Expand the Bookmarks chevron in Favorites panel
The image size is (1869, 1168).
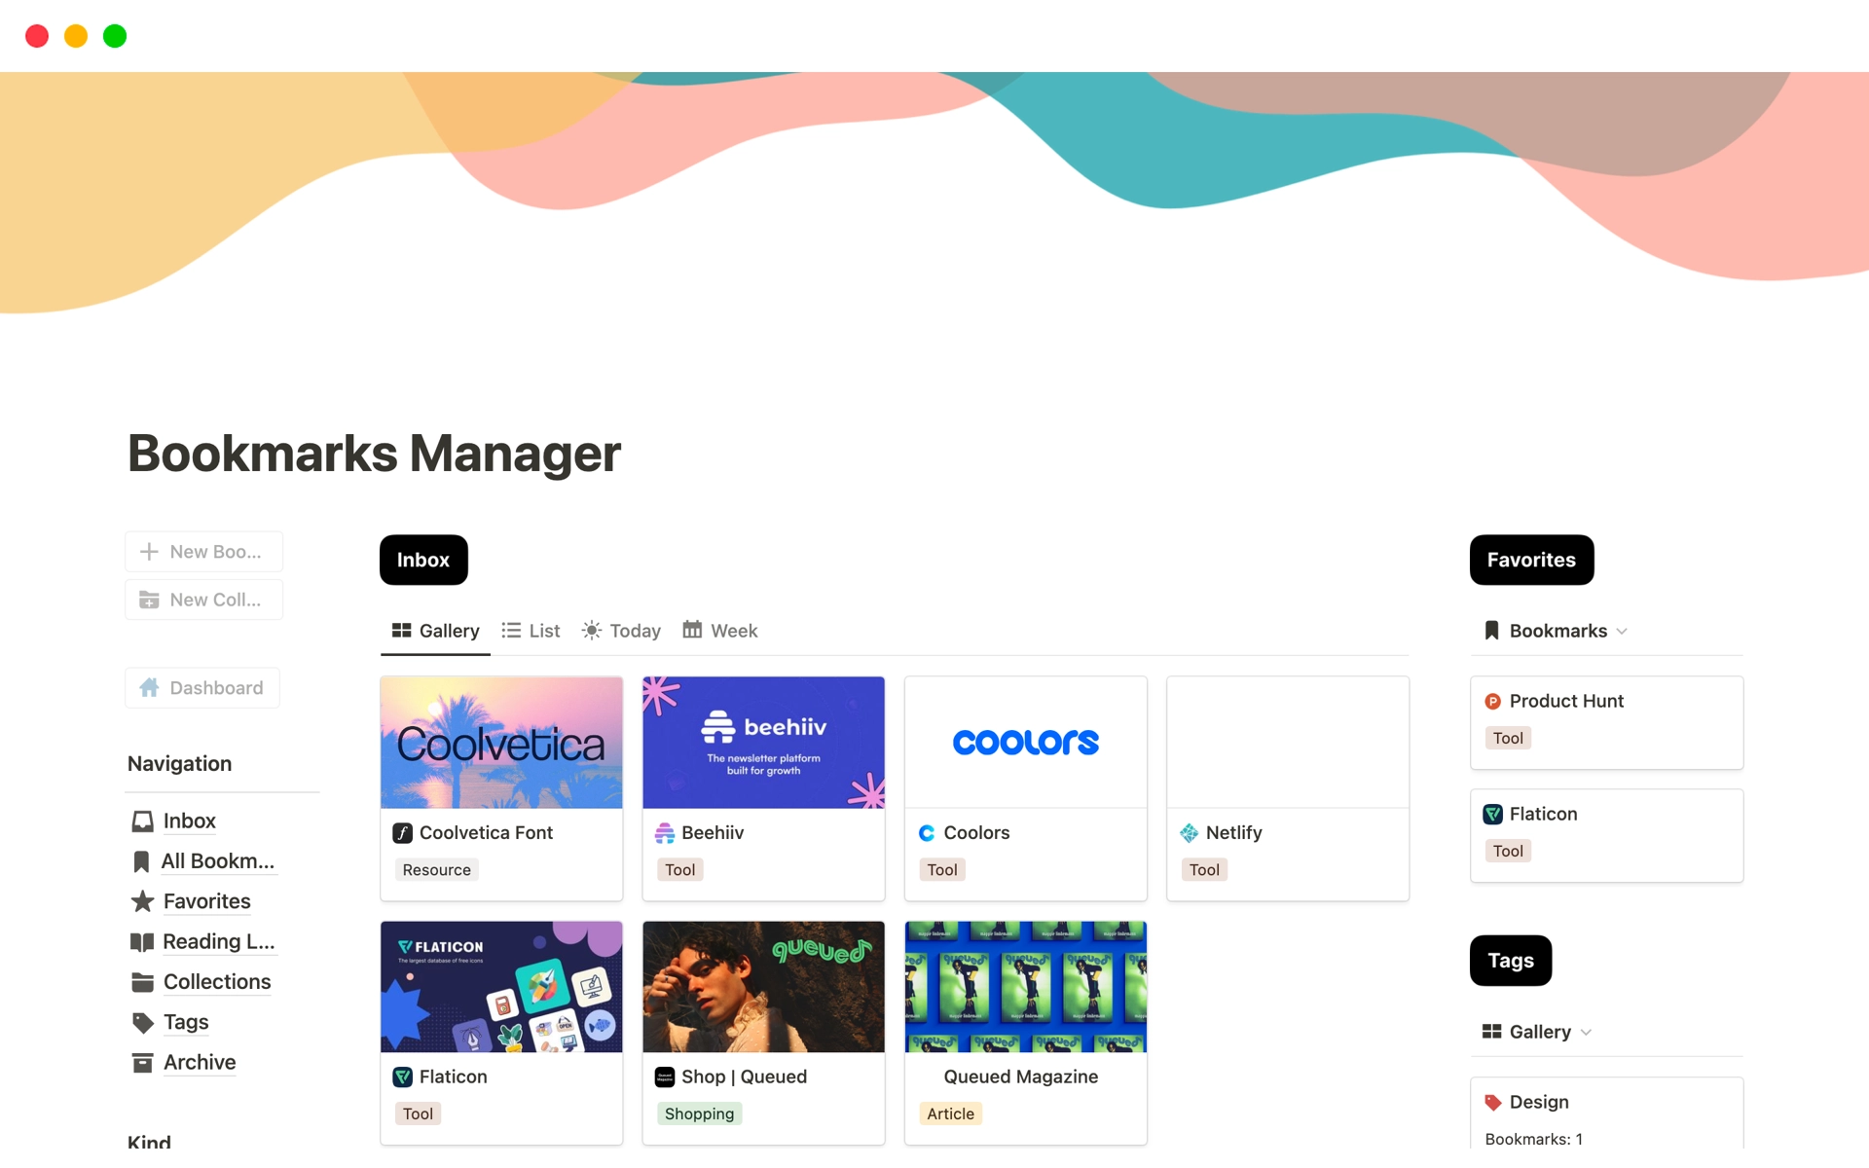(x=1624, y=630)
